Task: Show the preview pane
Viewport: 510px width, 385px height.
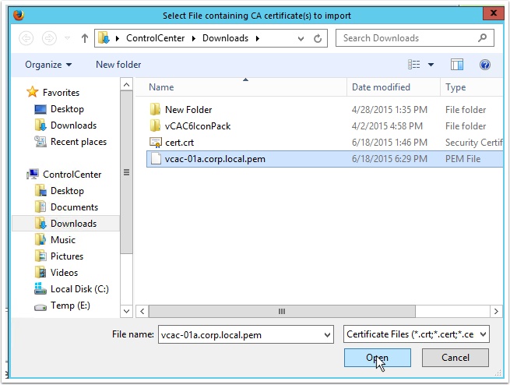Action: (457, 65)
